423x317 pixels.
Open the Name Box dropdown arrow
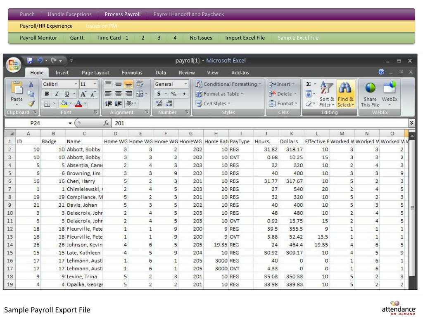coord(70,123)
